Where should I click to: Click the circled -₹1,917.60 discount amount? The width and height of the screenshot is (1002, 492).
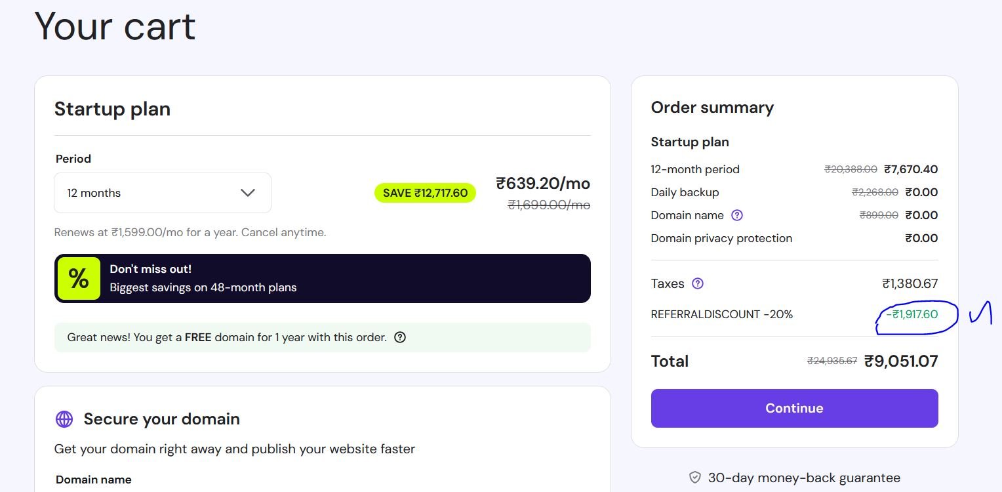coord(912,314)
